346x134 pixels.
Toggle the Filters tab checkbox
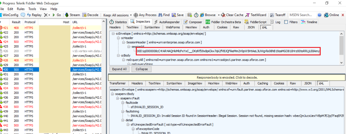(x=286, y=22)
